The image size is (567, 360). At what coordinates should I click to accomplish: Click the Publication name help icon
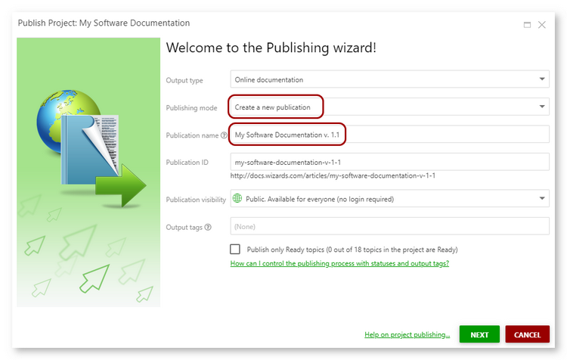point(224,135)
